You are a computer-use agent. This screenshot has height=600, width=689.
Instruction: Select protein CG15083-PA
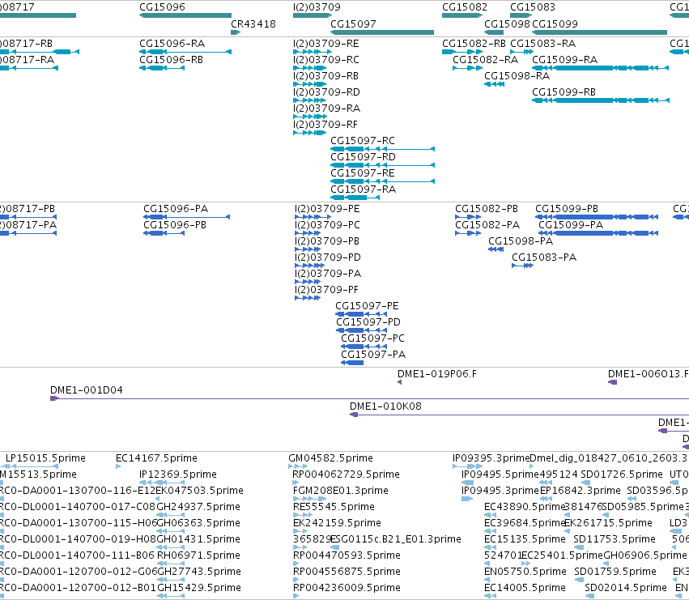(x=544, y=257)
